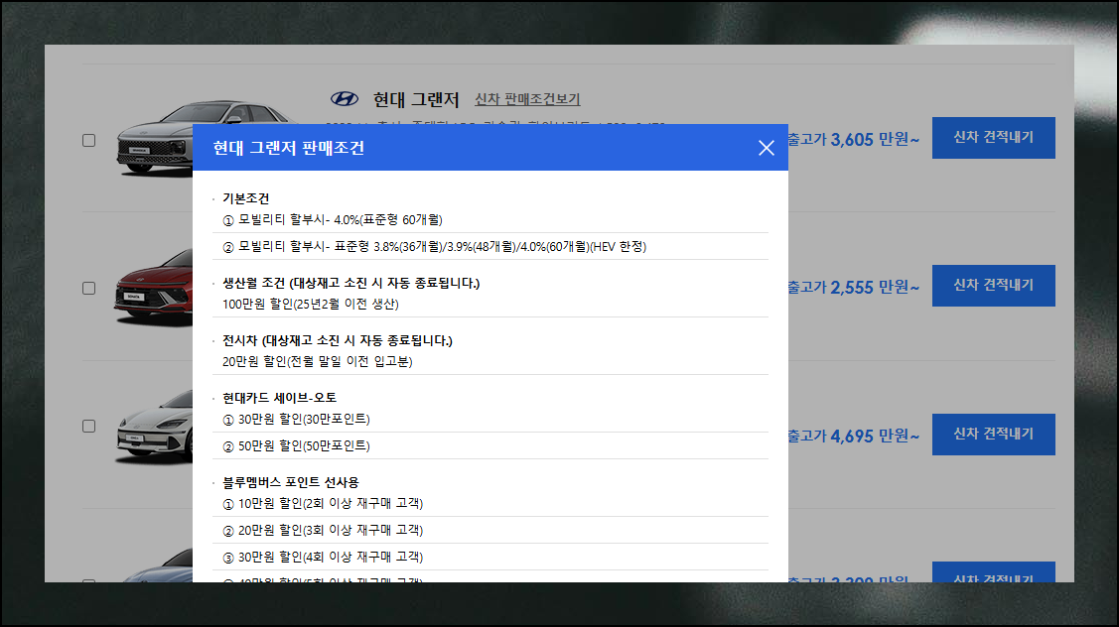1119x627 pixels.
Task: Click the 30만원 할인(4회 이상 재구매 고객) line
Action: pos(323,558)
